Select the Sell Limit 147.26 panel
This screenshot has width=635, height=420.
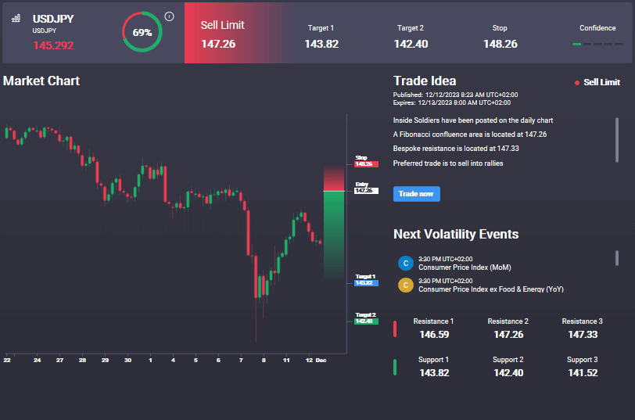237,33
